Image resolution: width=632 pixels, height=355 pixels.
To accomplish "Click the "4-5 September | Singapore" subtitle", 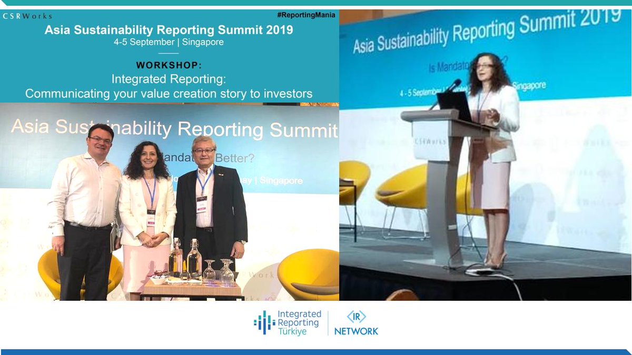I will (169, 42).
